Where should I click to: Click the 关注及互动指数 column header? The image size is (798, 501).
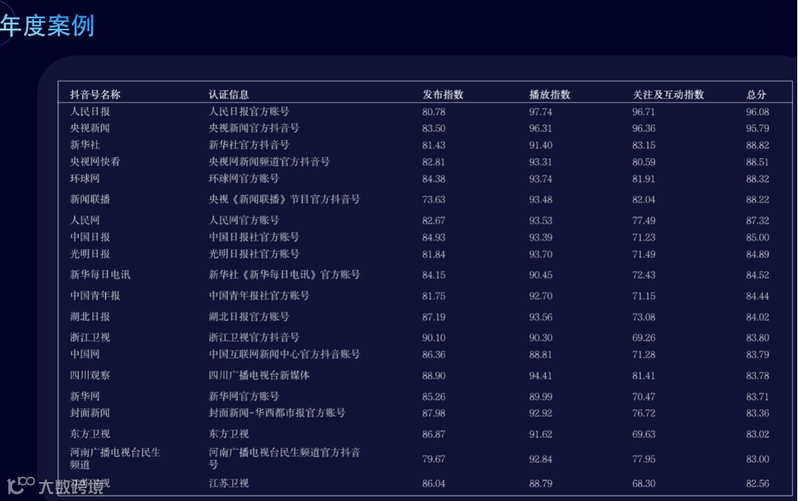[668, 95]
